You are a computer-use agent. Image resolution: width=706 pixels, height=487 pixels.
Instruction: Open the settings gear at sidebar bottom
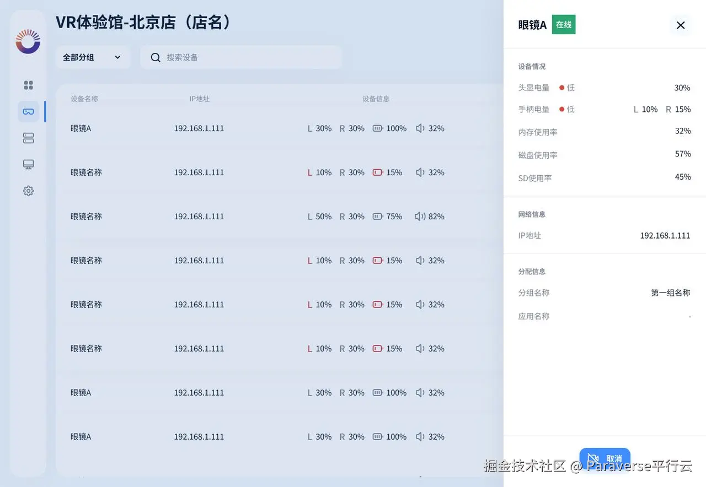(28, 191)
